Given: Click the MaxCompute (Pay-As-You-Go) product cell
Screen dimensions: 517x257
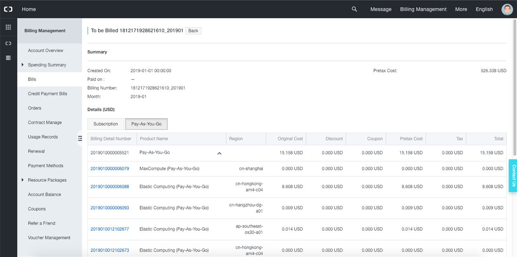Looking at the screenshot, I should click(x=169, y=168).
